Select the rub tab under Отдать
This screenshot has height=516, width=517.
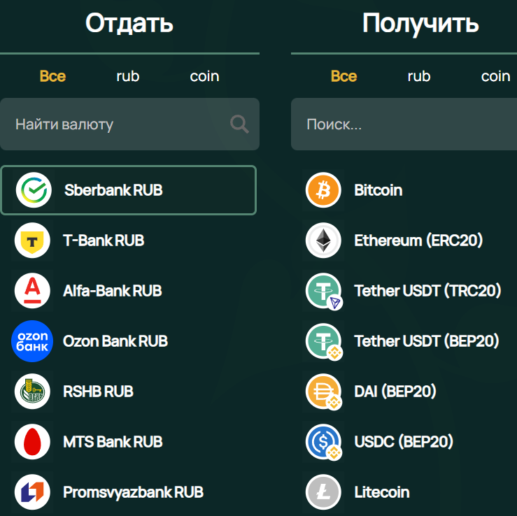coord(128,76)
